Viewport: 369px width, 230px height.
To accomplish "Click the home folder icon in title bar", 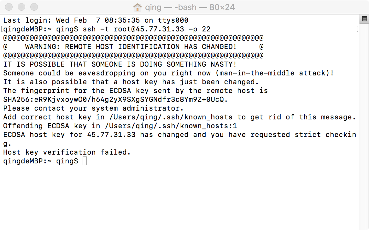I will [137, 7].
